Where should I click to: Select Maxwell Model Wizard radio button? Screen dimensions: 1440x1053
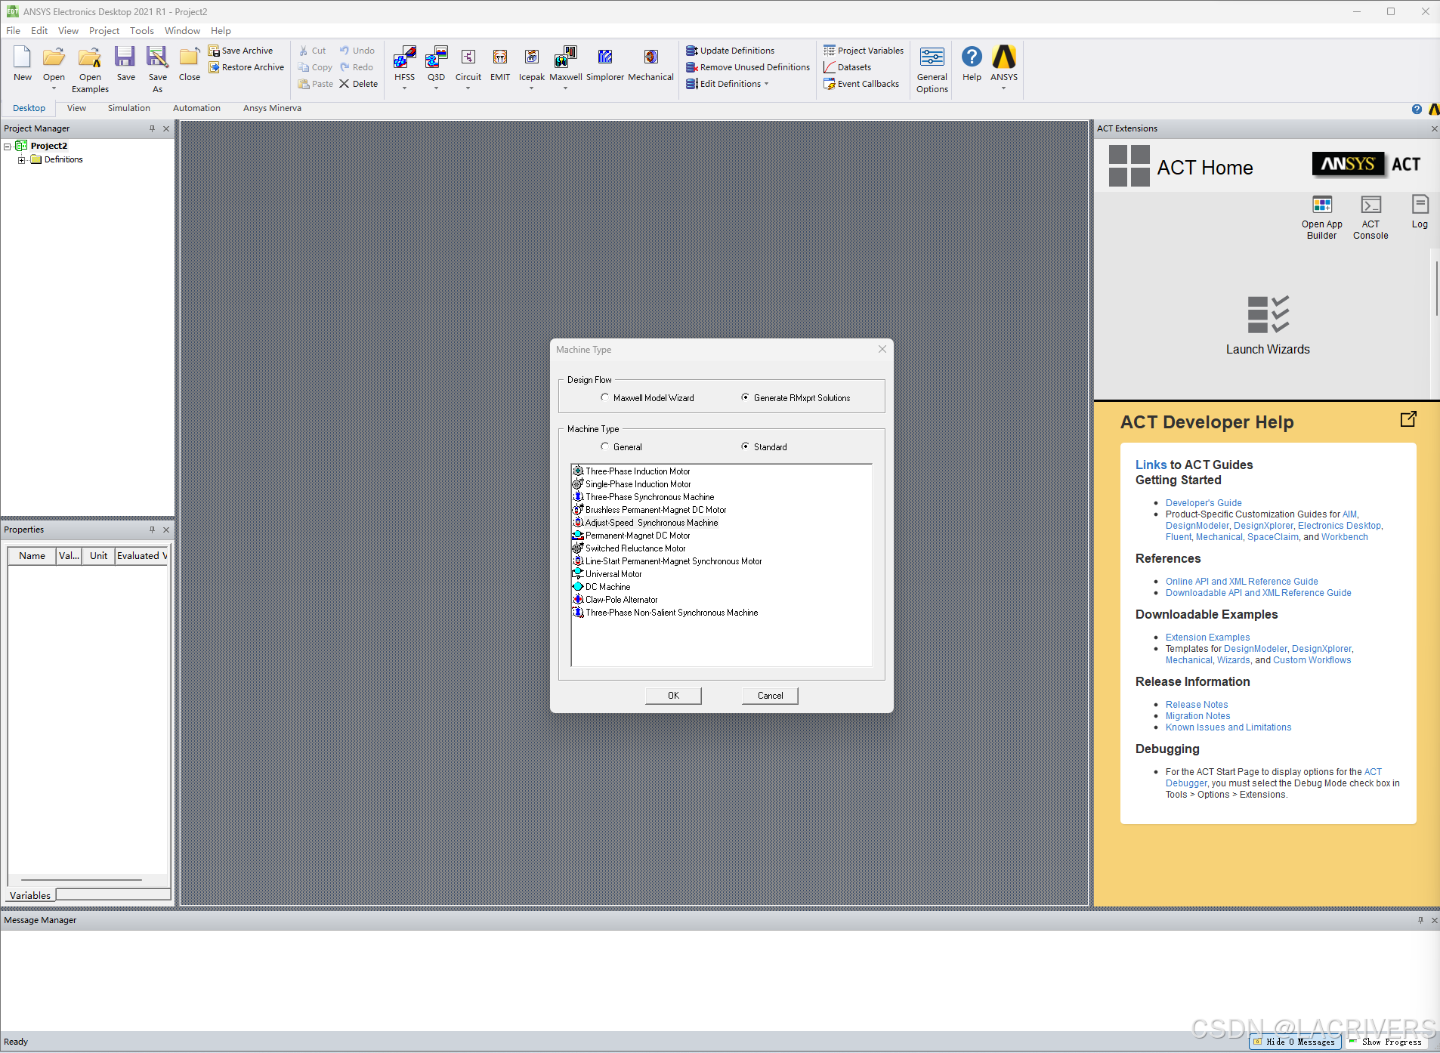[604, 397]
